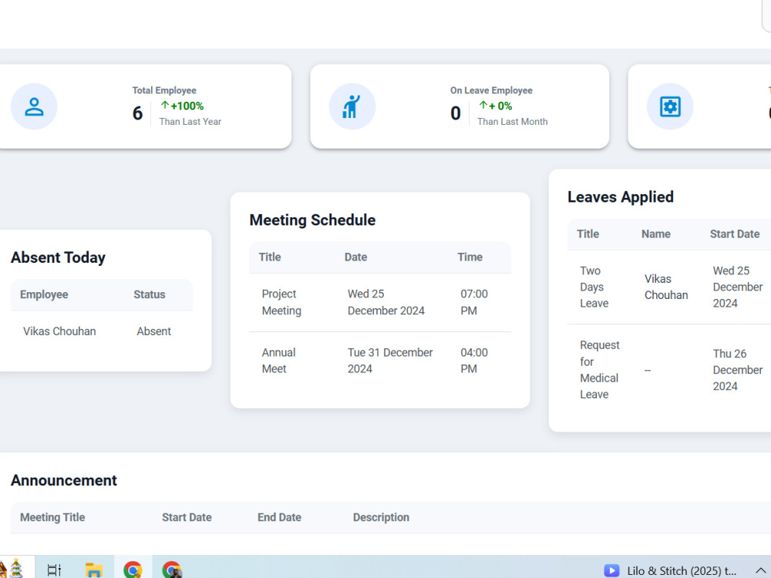Click the Time header in Meeting Schedule
This screenshot has width=771, height=578.
[x=470, y=257]
